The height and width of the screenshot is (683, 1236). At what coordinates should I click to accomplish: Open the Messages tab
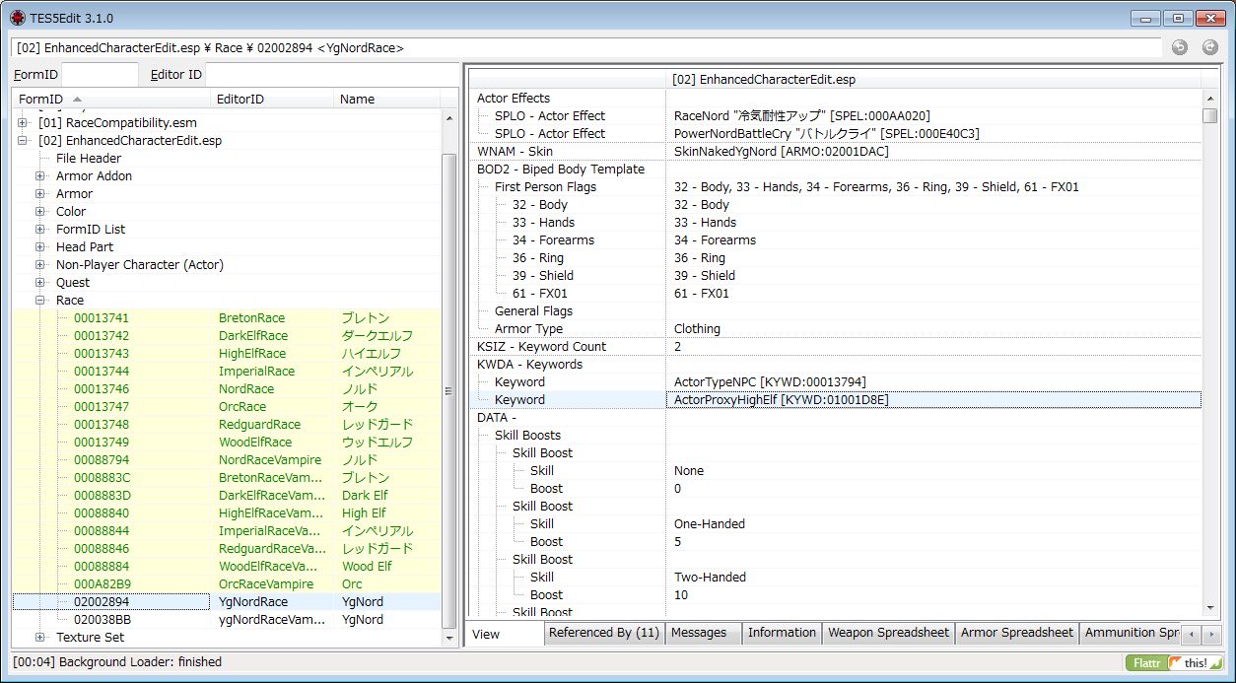pyautogui.click(x=698, y=633)
